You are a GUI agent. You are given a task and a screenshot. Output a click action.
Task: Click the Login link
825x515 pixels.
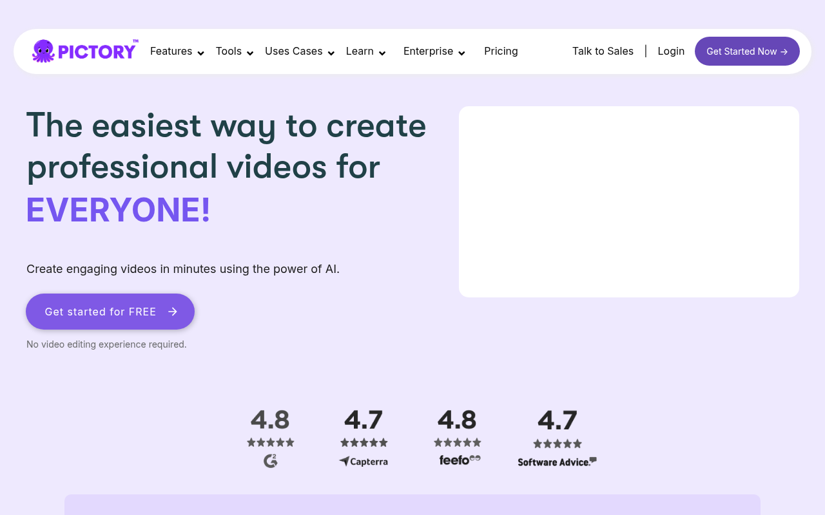pos(671,50)
